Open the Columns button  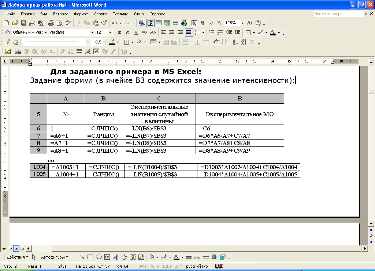[175, 23]
